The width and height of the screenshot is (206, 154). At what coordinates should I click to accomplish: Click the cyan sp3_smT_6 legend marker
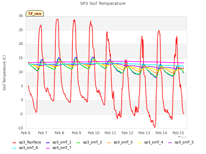tap(14, 148)
